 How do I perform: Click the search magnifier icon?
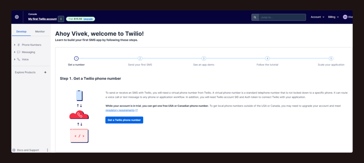click(x=255, y=17)
